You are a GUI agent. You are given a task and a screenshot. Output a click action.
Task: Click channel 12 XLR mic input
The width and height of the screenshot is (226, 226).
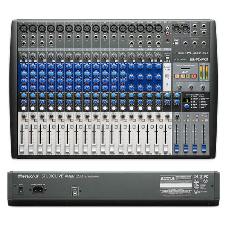click(123, 28)
